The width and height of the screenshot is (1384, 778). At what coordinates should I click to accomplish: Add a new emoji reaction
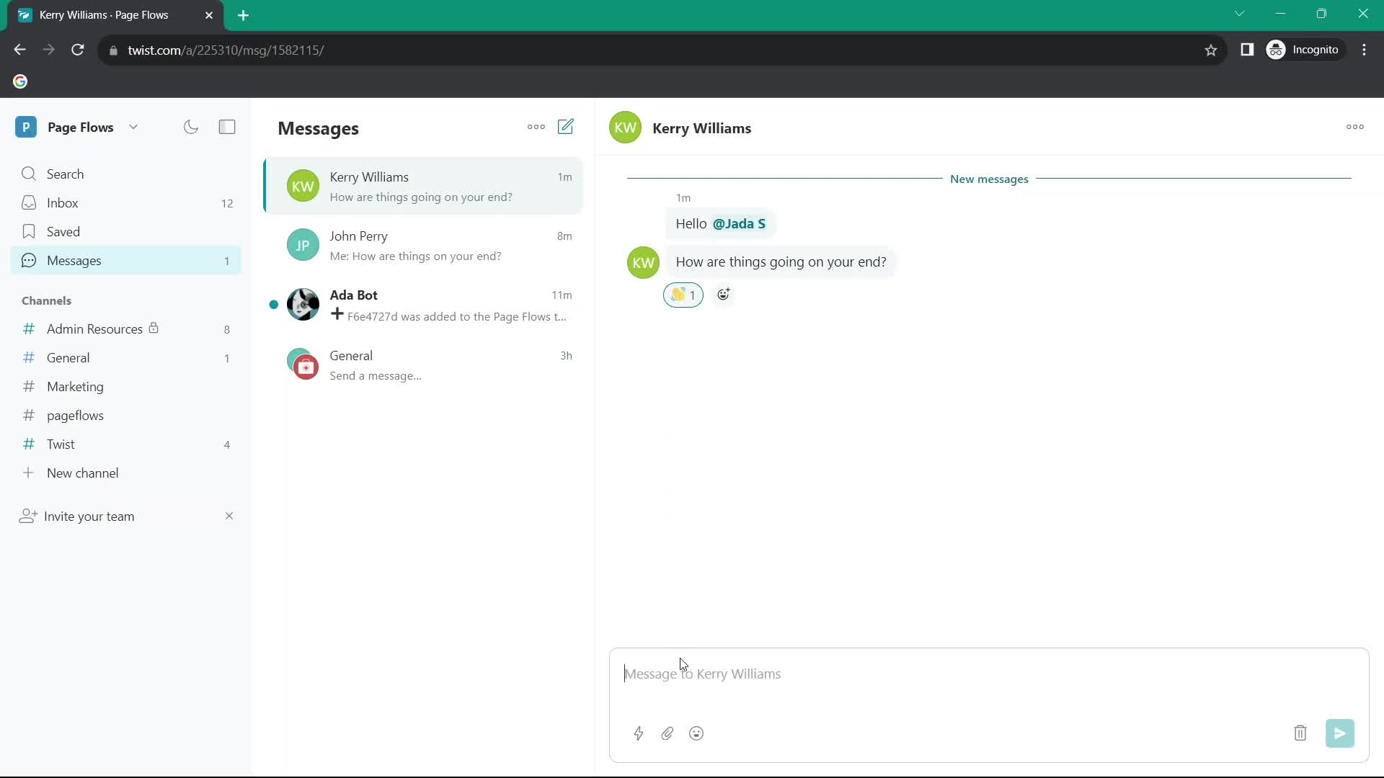coord(724,295)
